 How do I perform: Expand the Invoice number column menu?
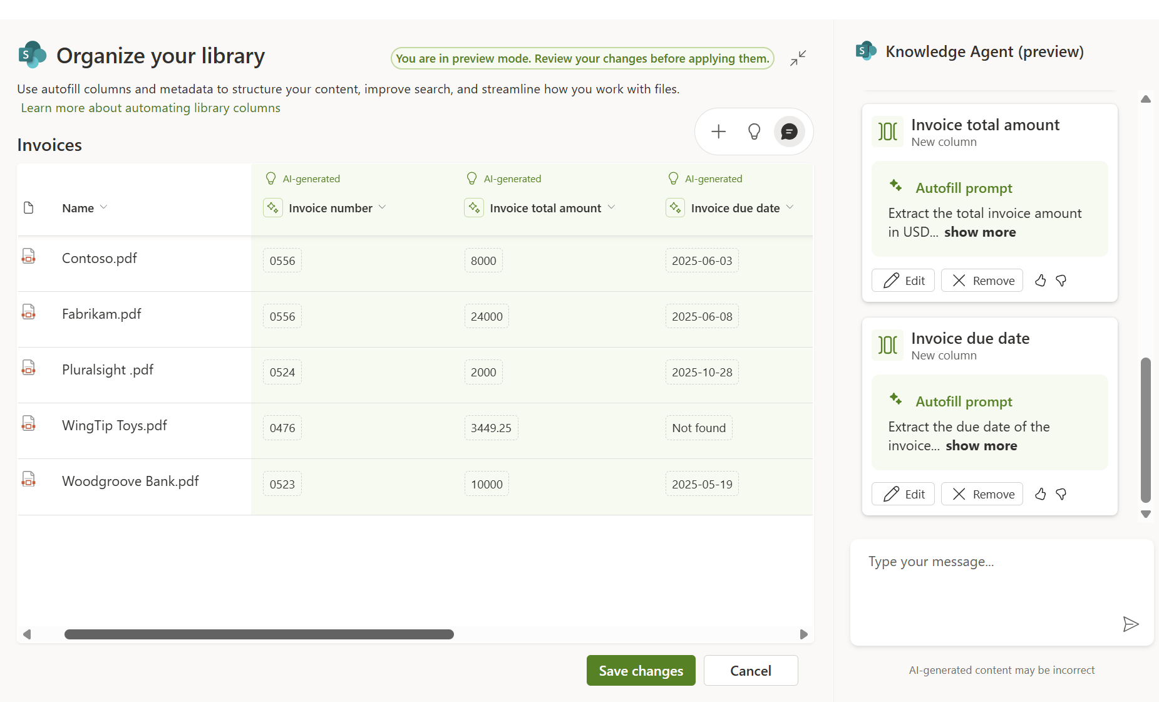(x=382, y=207)
